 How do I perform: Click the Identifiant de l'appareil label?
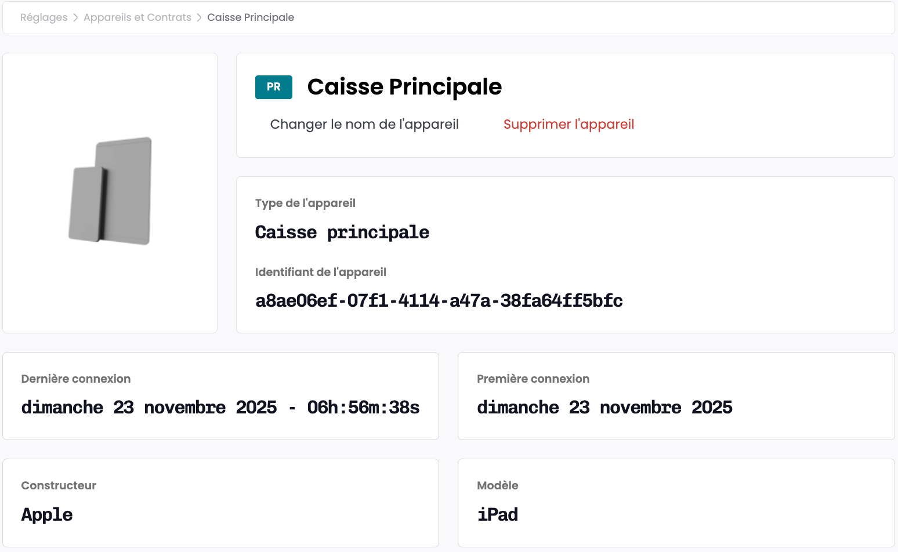tap(321, 272)
